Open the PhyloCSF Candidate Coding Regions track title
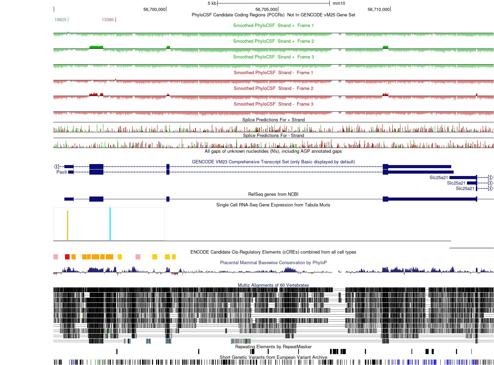This screenshot has width=494, height=365. click(x=273, y=15)
